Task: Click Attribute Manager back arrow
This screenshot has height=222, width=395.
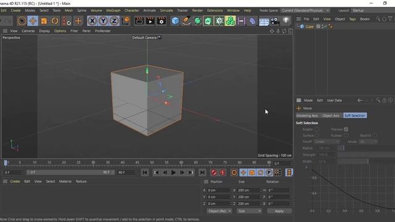Action: pyautogui.click(x=360, y=101)
